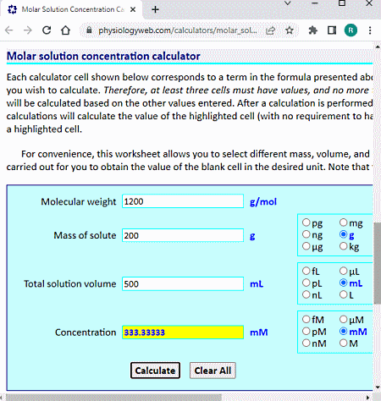The width and height of the screenshot is (381, 401).
Task: Select mL volume unit
Action: click(x=343, y=283)
